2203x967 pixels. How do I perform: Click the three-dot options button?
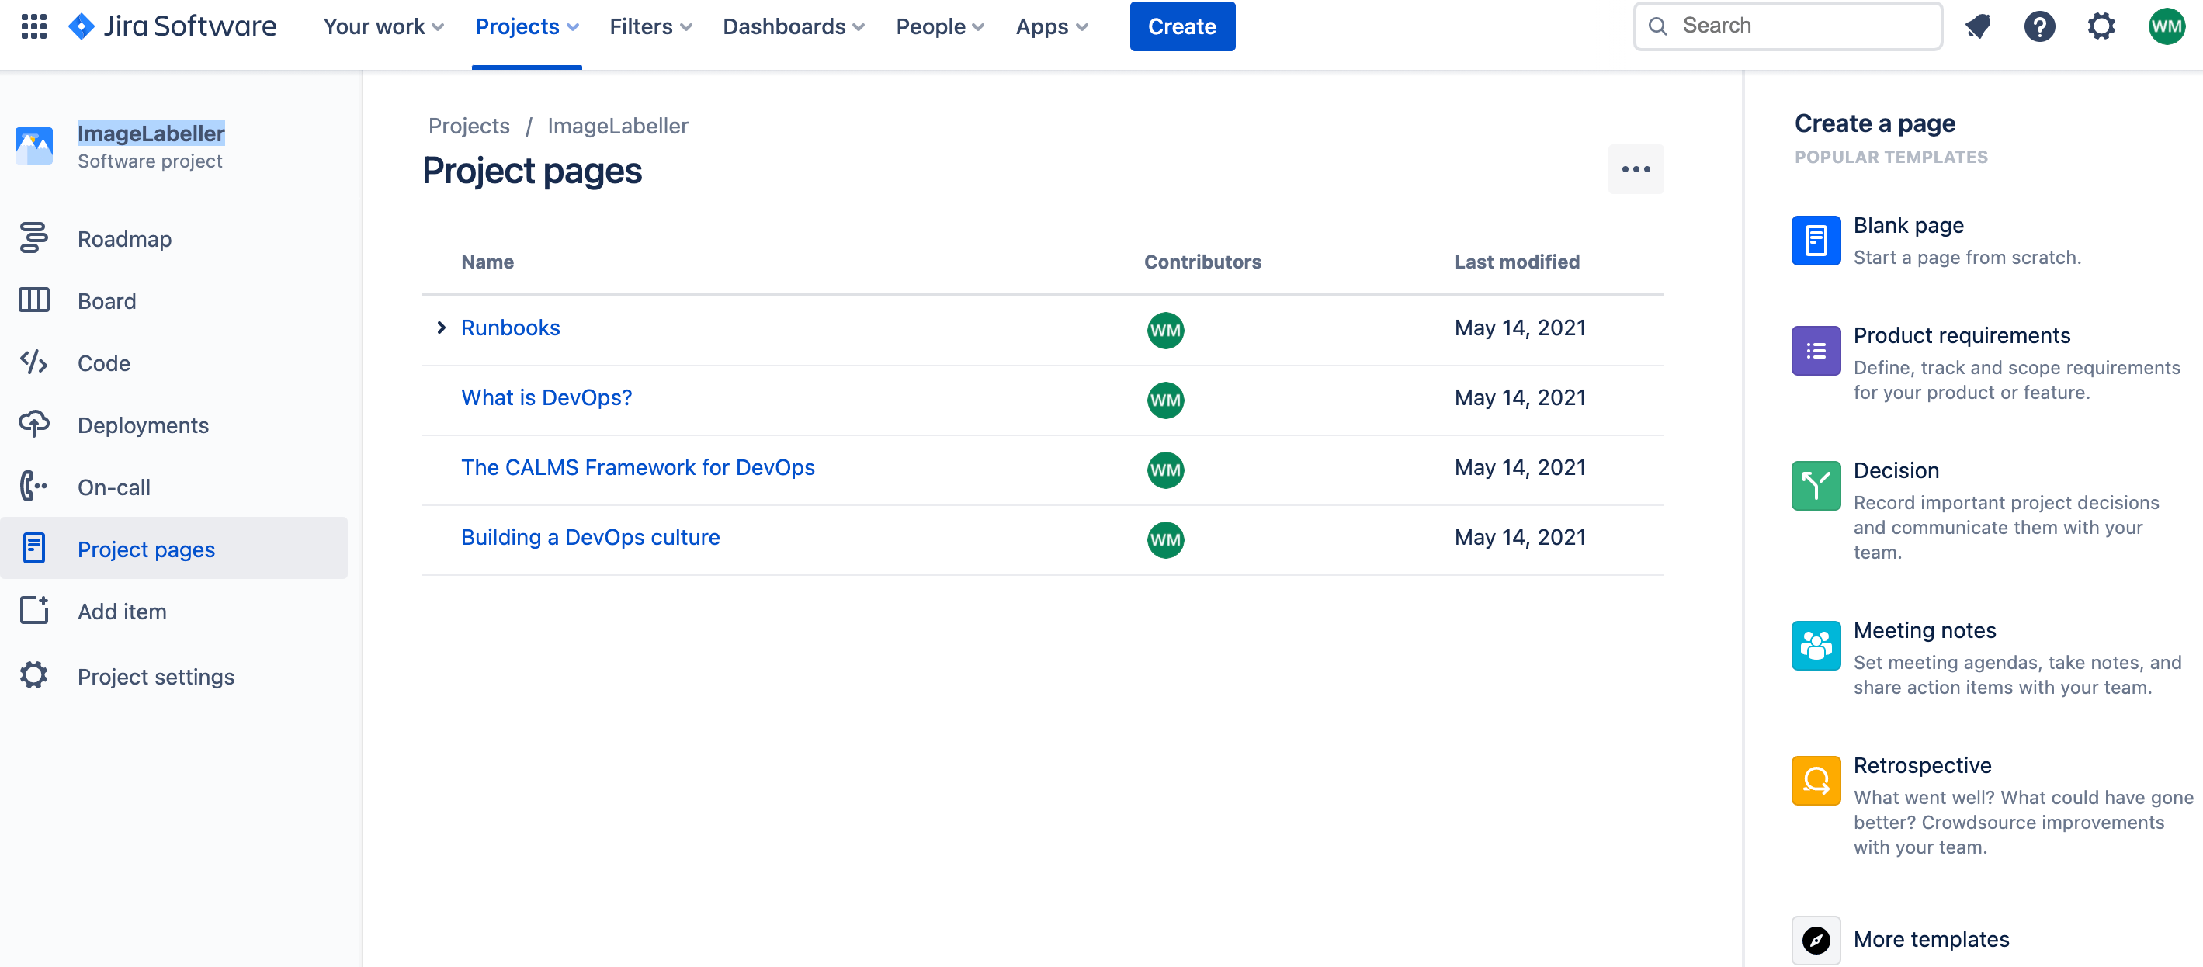(1636, 168)
